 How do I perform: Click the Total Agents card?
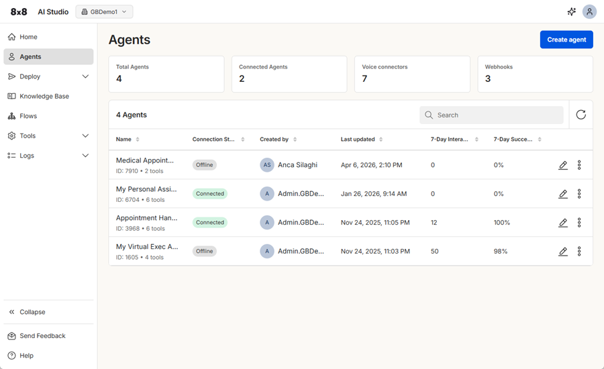pyautogui.click(x=166, y=74)
